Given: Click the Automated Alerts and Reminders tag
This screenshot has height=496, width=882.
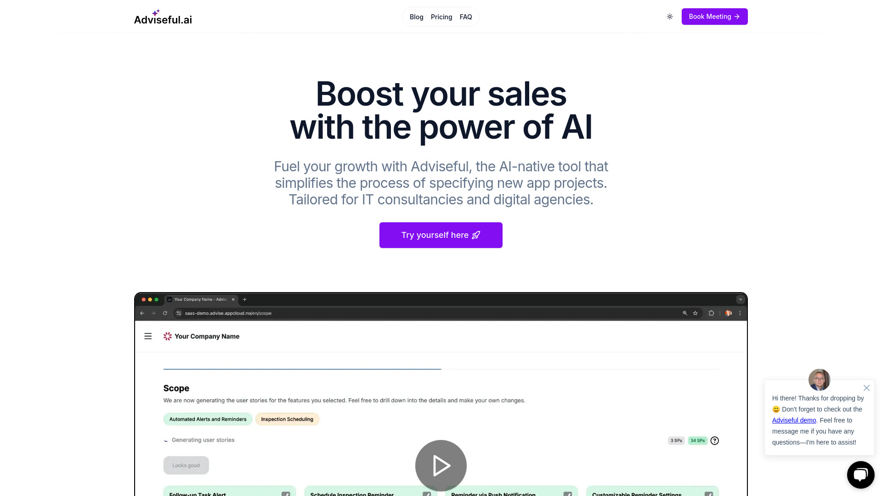Looking at the screenshot, I should click(x=208, y=419).
